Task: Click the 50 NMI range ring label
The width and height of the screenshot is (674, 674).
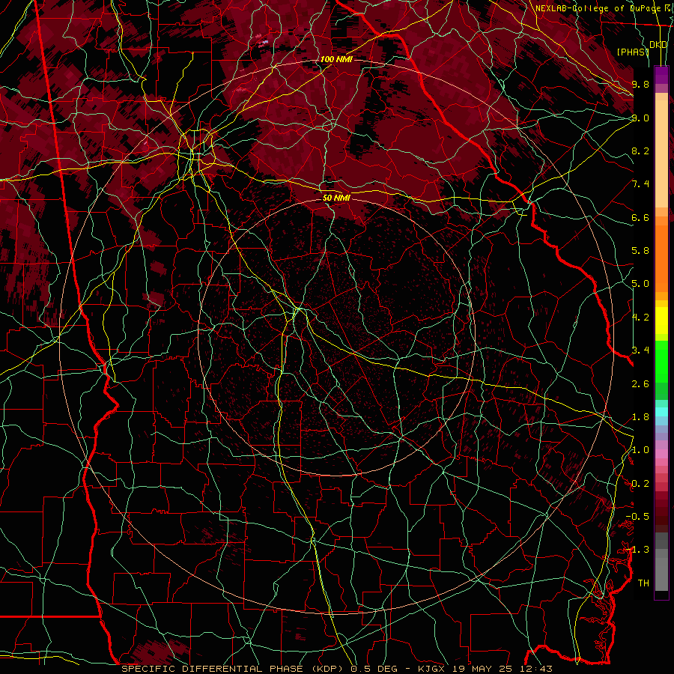Action: point(336,198)
